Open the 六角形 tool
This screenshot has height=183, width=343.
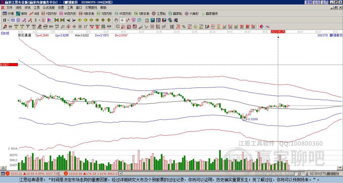[192, 13]
